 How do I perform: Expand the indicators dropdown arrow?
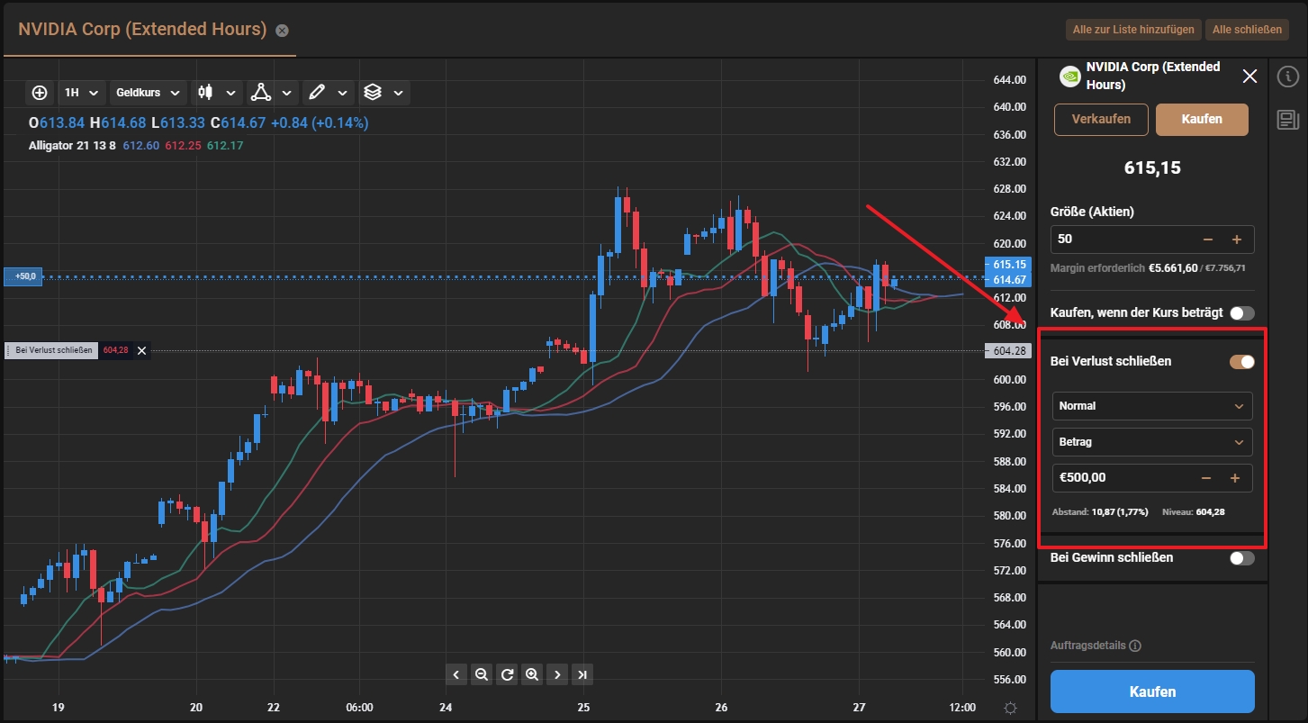(x=286, y=93)
